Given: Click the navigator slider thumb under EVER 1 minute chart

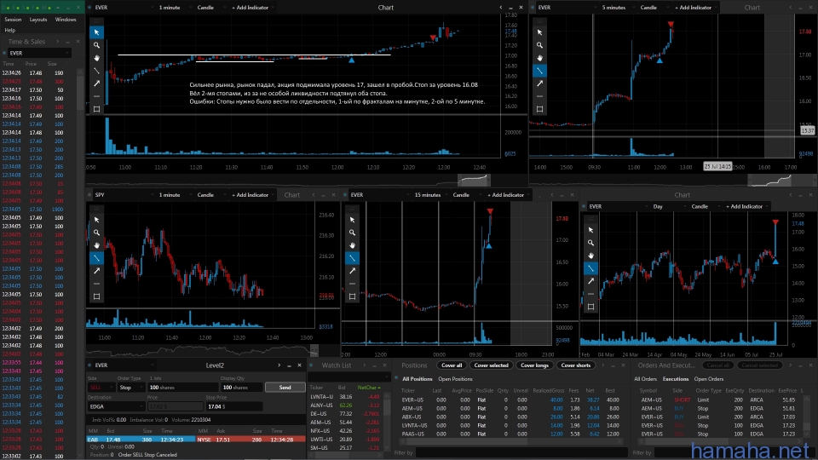Looking at the screenshot, I should [475, 180].
